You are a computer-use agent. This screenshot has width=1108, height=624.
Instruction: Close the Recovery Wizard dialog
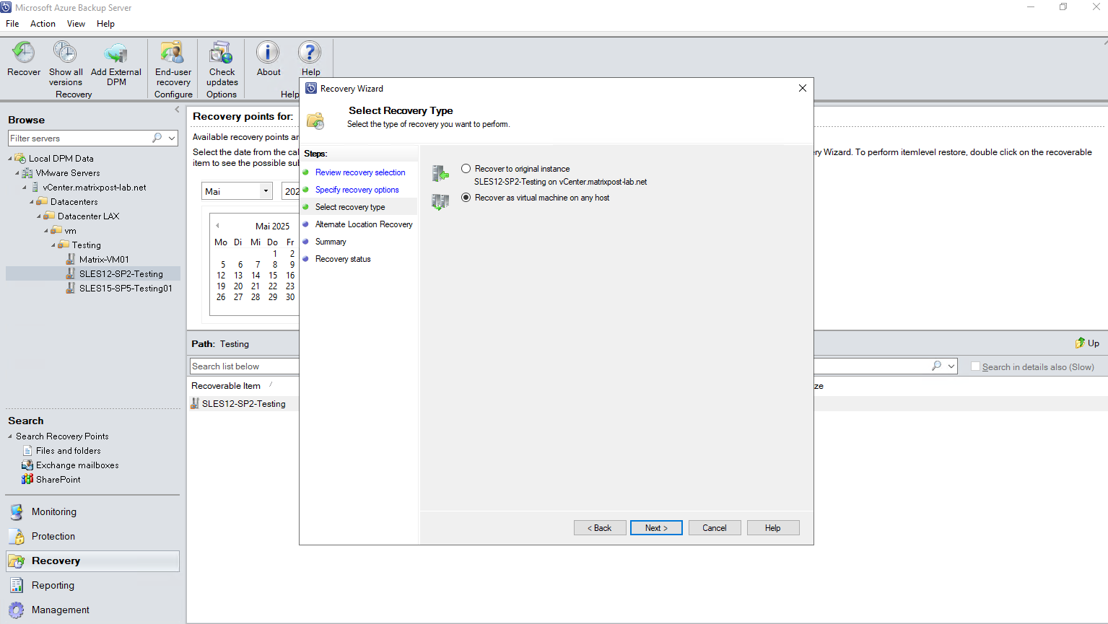[803, 88]
